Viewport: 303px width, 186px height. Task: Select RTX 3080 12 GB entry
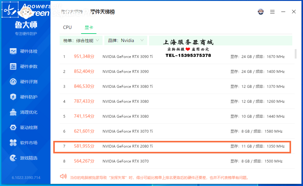pos(177,101)
